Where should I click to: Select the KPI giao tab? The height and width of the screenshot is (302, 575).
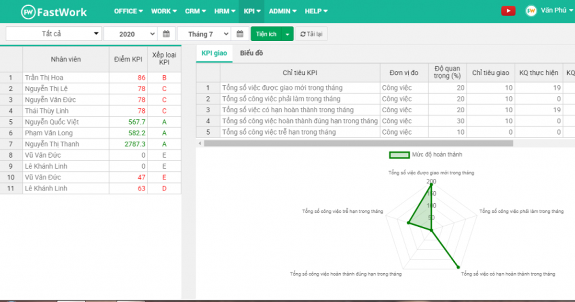click(x=214, y=53)
